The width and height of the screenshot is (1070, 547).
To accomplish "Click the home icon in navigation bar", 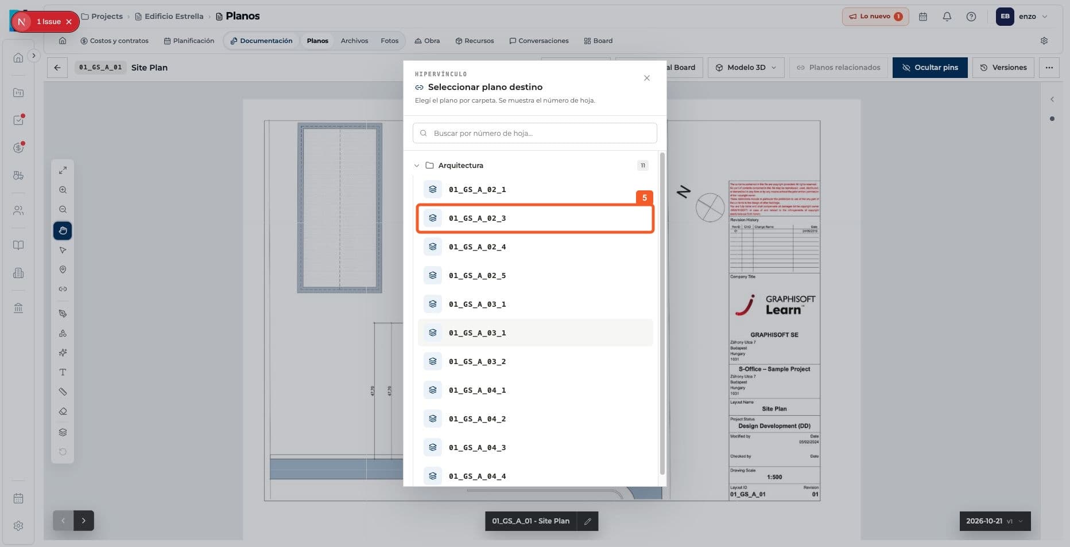I will point(63,41).
